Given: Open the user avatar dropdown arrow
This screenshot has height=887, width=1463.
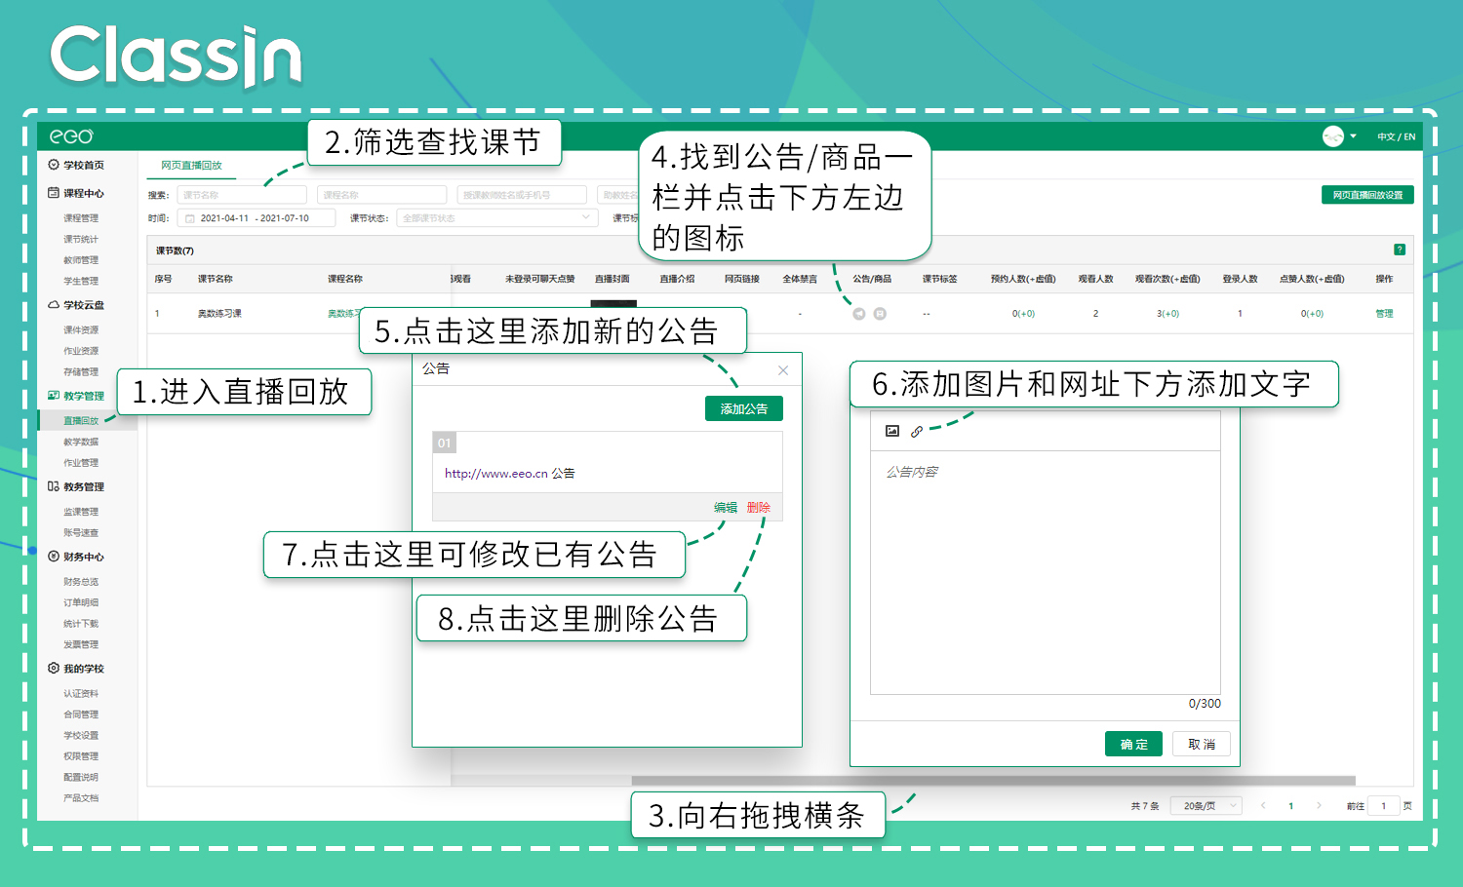Looking at the screenshot, I should pos(1354,136).
